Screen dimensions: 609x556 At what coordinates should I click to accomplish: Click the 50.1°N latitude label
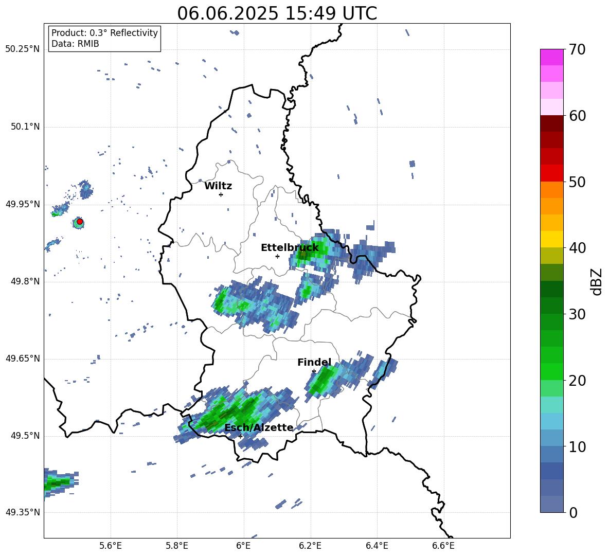tap(25, 127)
